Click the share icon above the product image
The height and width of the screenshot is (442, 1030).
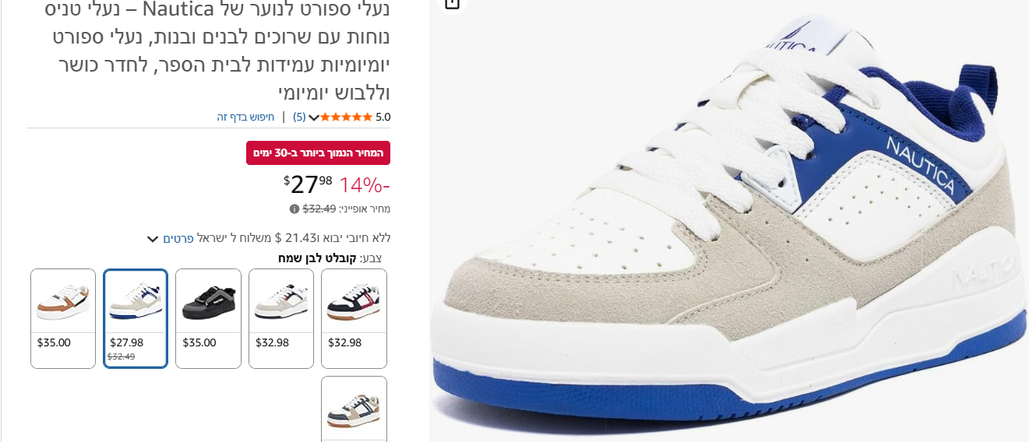click(452, 4)
